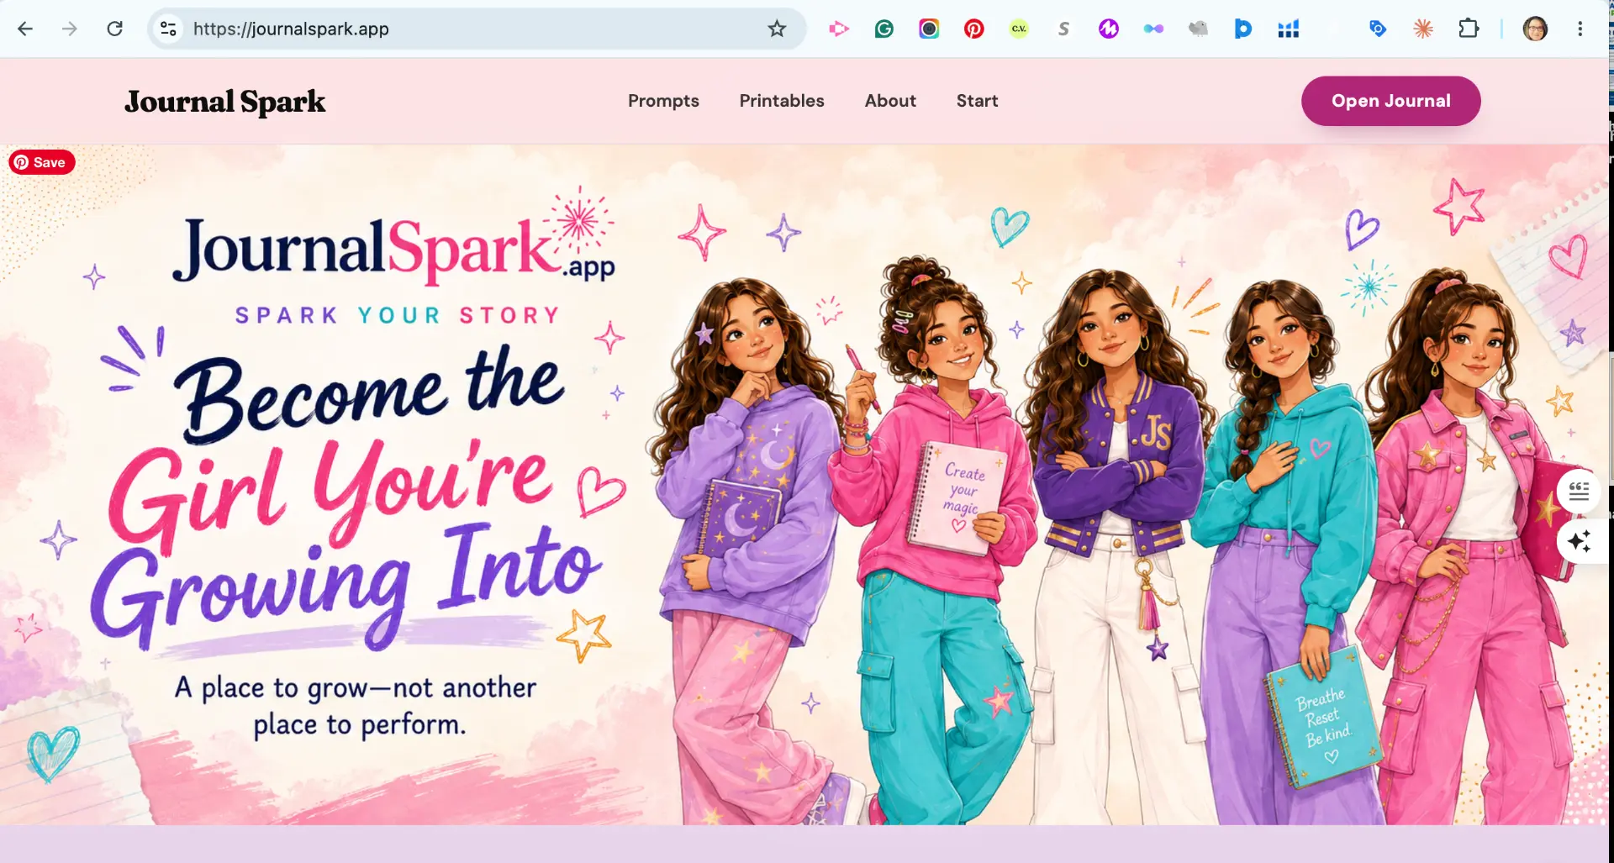Open the blue bar chart extension
The height and width of the screenshot is (863, 1614).
[1288, 29]
